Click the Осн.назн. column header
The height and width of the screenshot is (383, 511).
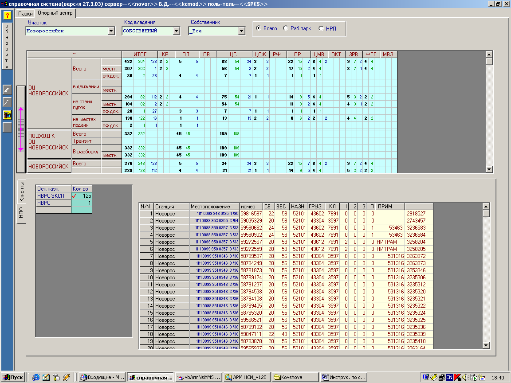tap(53, 189)
